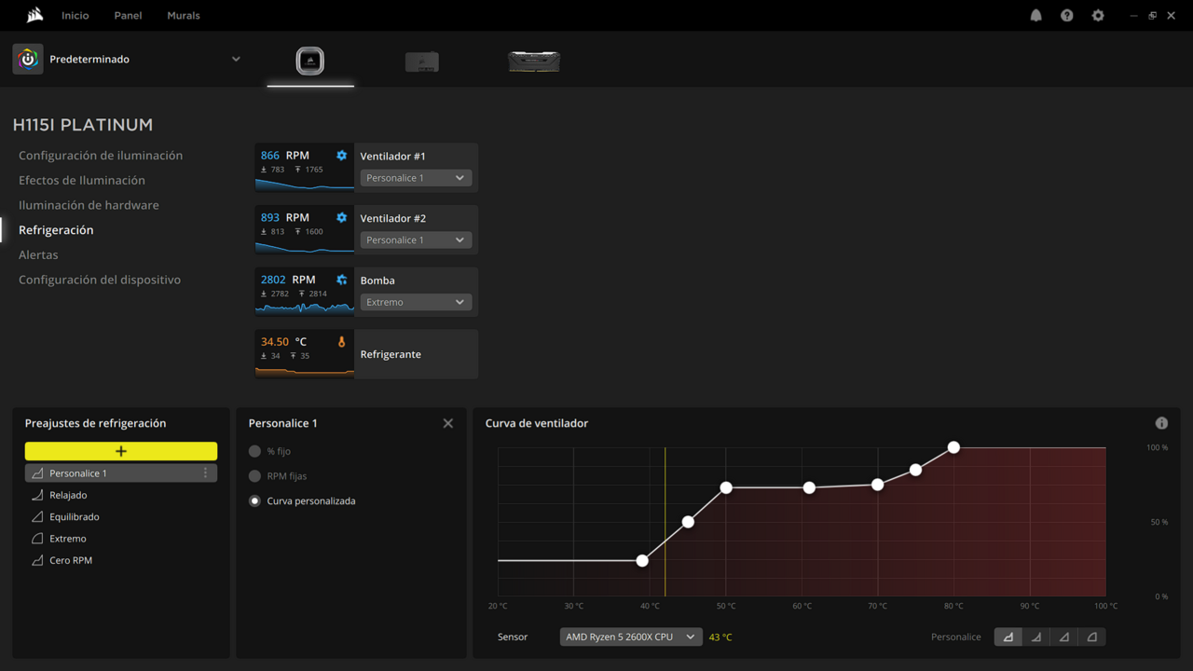Image resolution: width=1193 pixels, height=671 pixels.
Task: Open Configuración del dispositivo section
Action: click(x=100, y=280)
